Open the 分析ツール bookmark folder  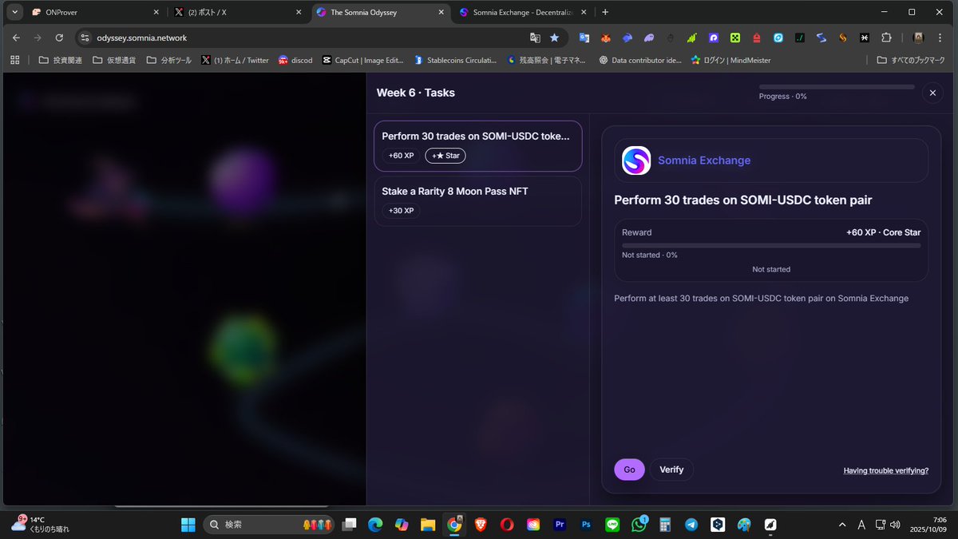click(x=169, y=60)
